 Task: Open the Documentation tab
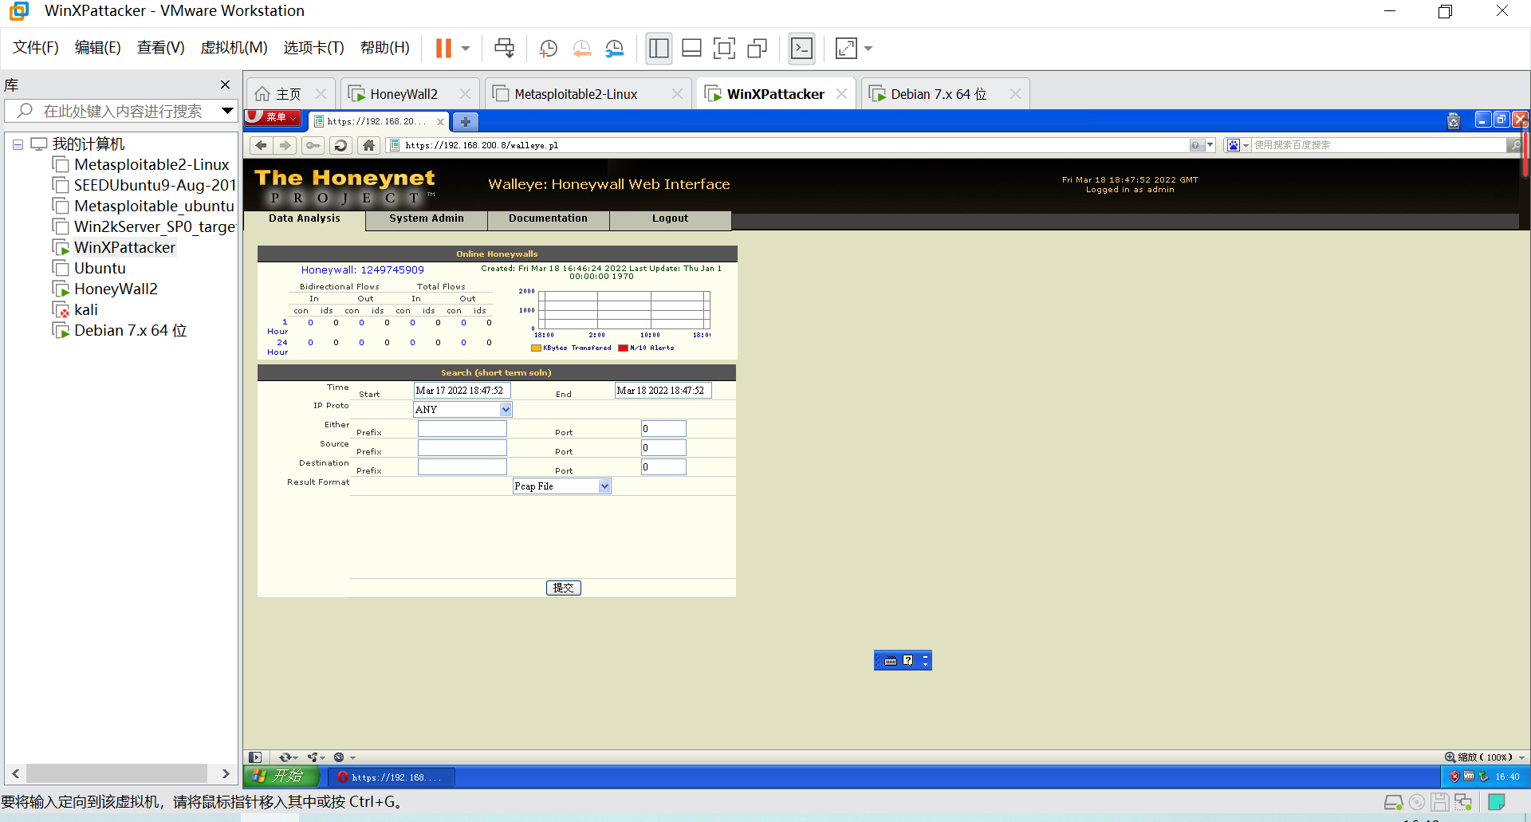pos(548,218)
